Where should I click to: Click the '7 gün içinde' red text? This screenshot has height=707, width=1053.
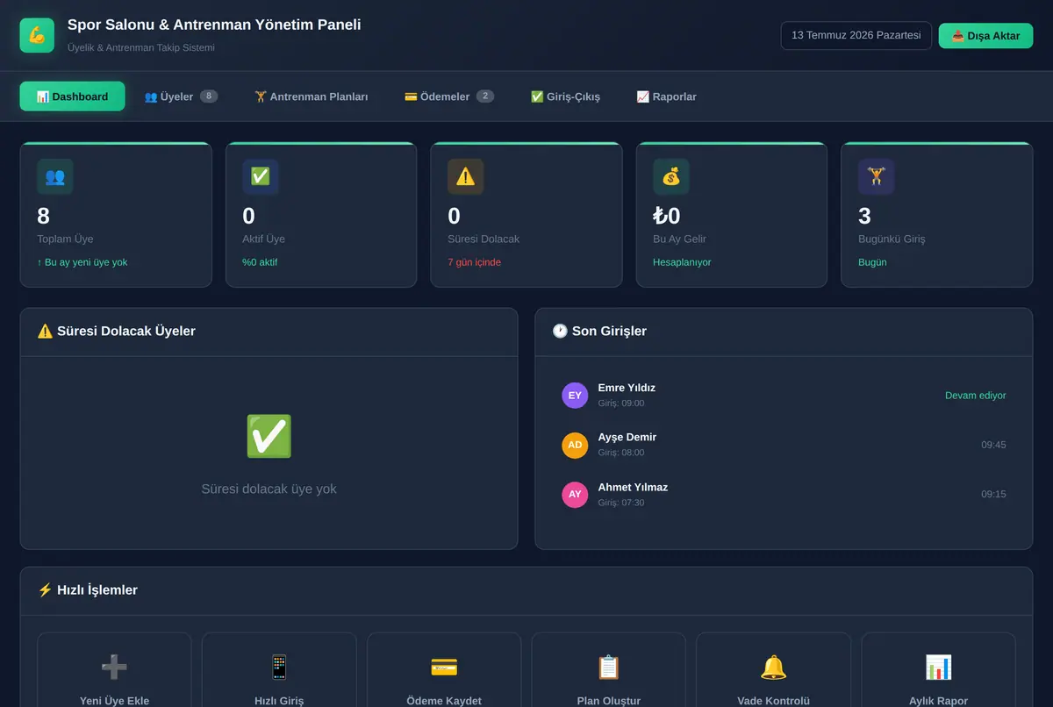[474, 262]
